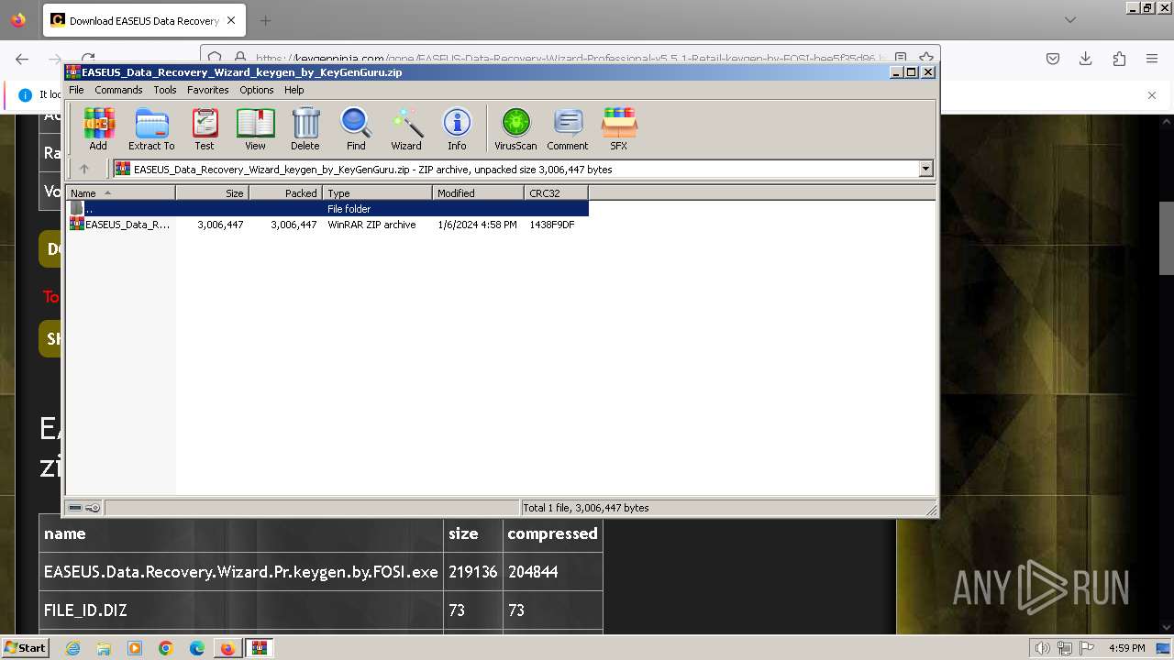
Task: Open the Help menu
Action: [294, 90]
